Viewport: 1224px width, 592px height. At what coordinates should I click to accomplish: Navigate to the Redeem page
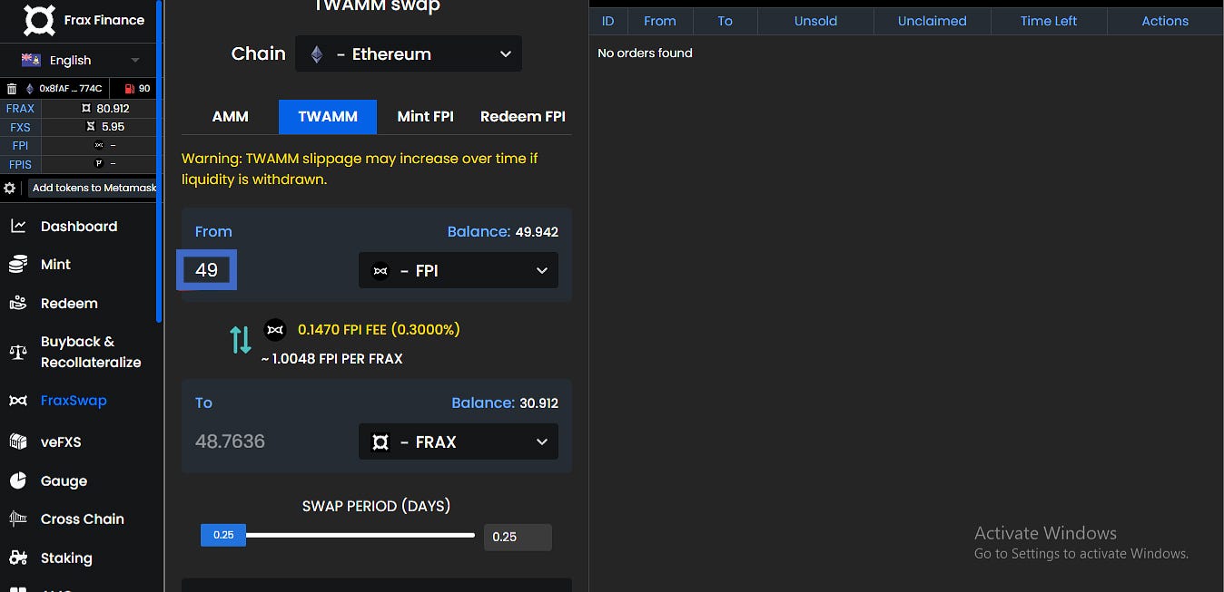click(69, 304)
